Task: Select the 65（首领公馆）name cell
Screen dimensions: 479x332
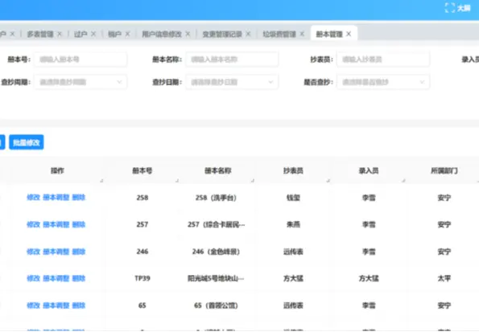Action: click(216, 305)
